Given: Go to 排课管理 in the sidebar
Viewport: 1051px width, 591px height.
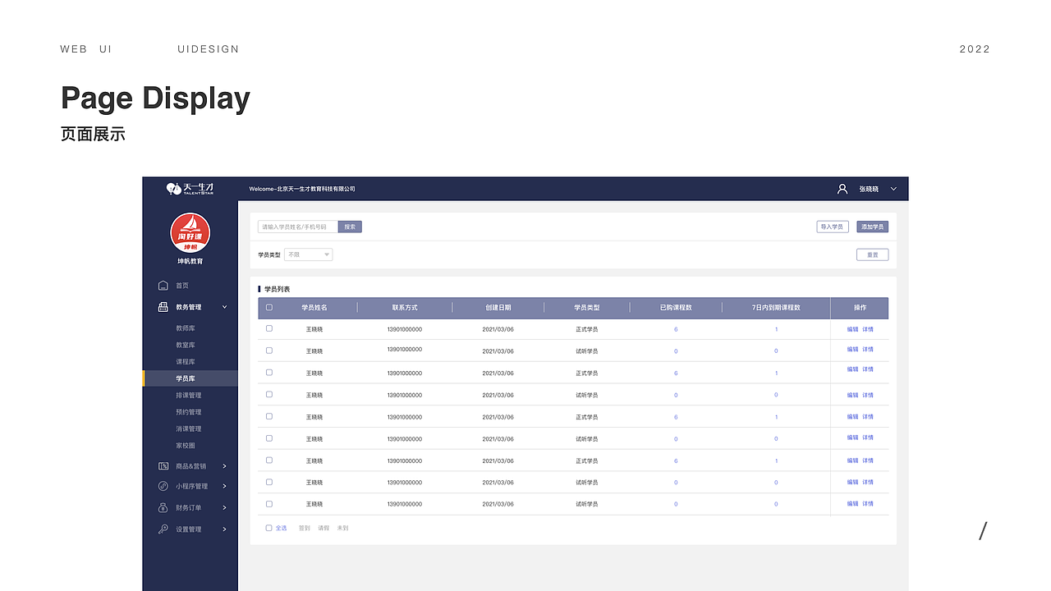Looking at the screenshot, I should coord(189,396).
